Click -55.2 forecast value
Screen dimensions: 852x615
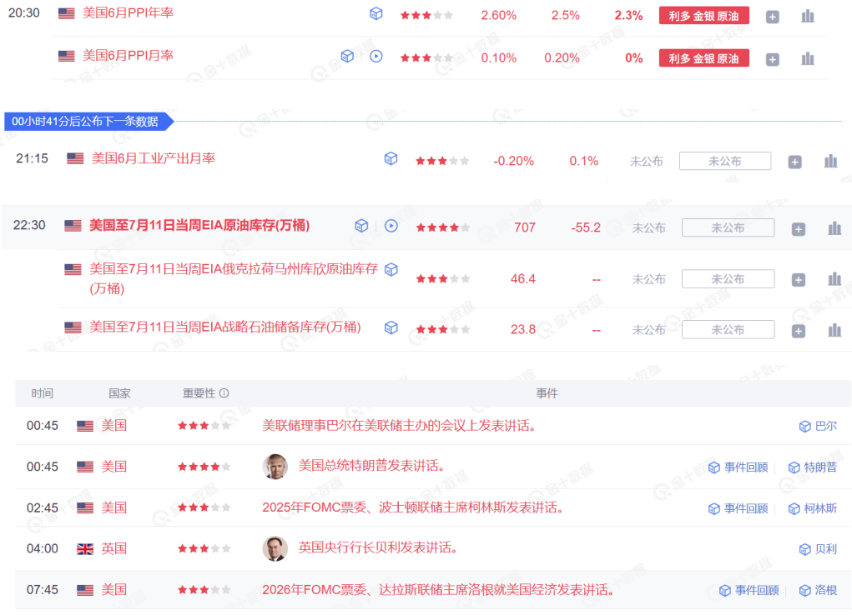pyautogui.click(x=586, y=227)
